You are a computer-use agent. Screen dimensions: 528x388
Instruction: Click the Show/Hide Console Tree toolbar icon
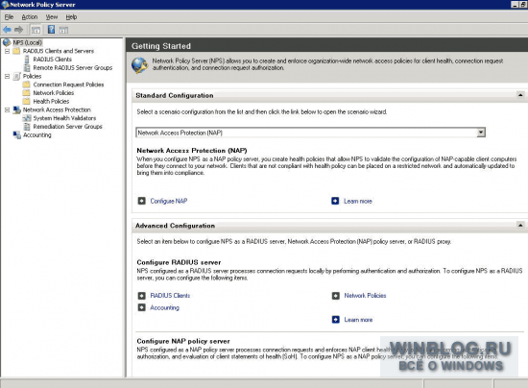tap(36, 30)
